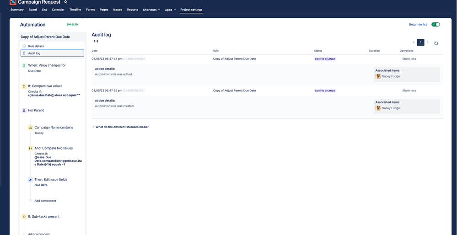This screenshot has width=457, height=235.
Task: Click 'Automation rule was created.' text
Action: (114, 106)
